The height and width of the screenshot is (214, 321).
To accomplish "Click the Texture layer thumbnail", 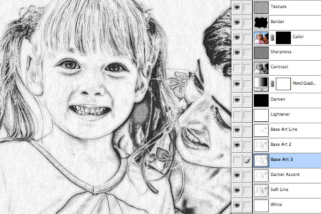I will [261, 8].
